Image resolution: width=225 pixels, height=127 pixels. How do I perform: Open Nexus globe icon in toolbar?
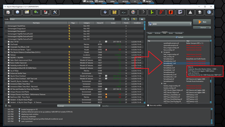(x=17, y=12)
